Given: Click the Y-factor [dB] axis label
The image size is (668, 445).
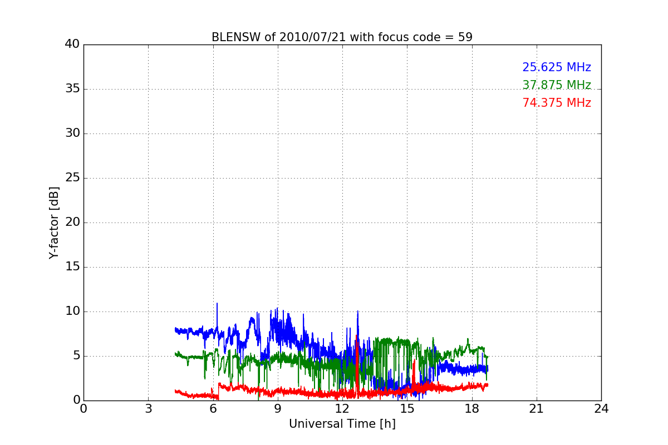Looking at the screenshot, I should click(54, 222).
